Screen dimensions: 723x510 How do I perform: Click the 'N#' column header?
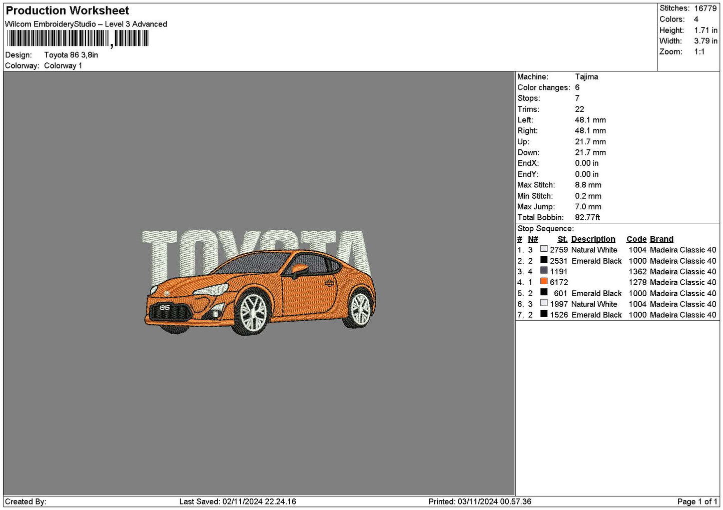point(533,239)
